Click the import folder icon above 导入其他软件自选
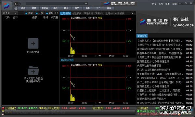This screenshot has height=117, width=195. click(33, 70)
